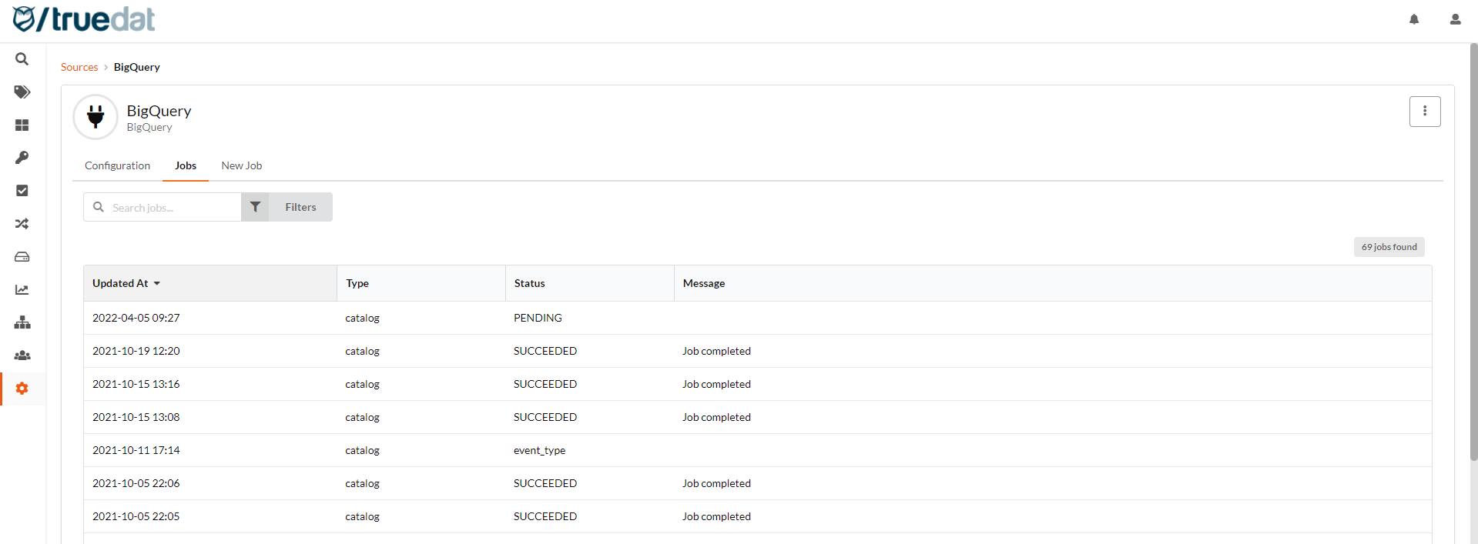
Task: Open the hard drive icon in sidebar
Action: 22,257
